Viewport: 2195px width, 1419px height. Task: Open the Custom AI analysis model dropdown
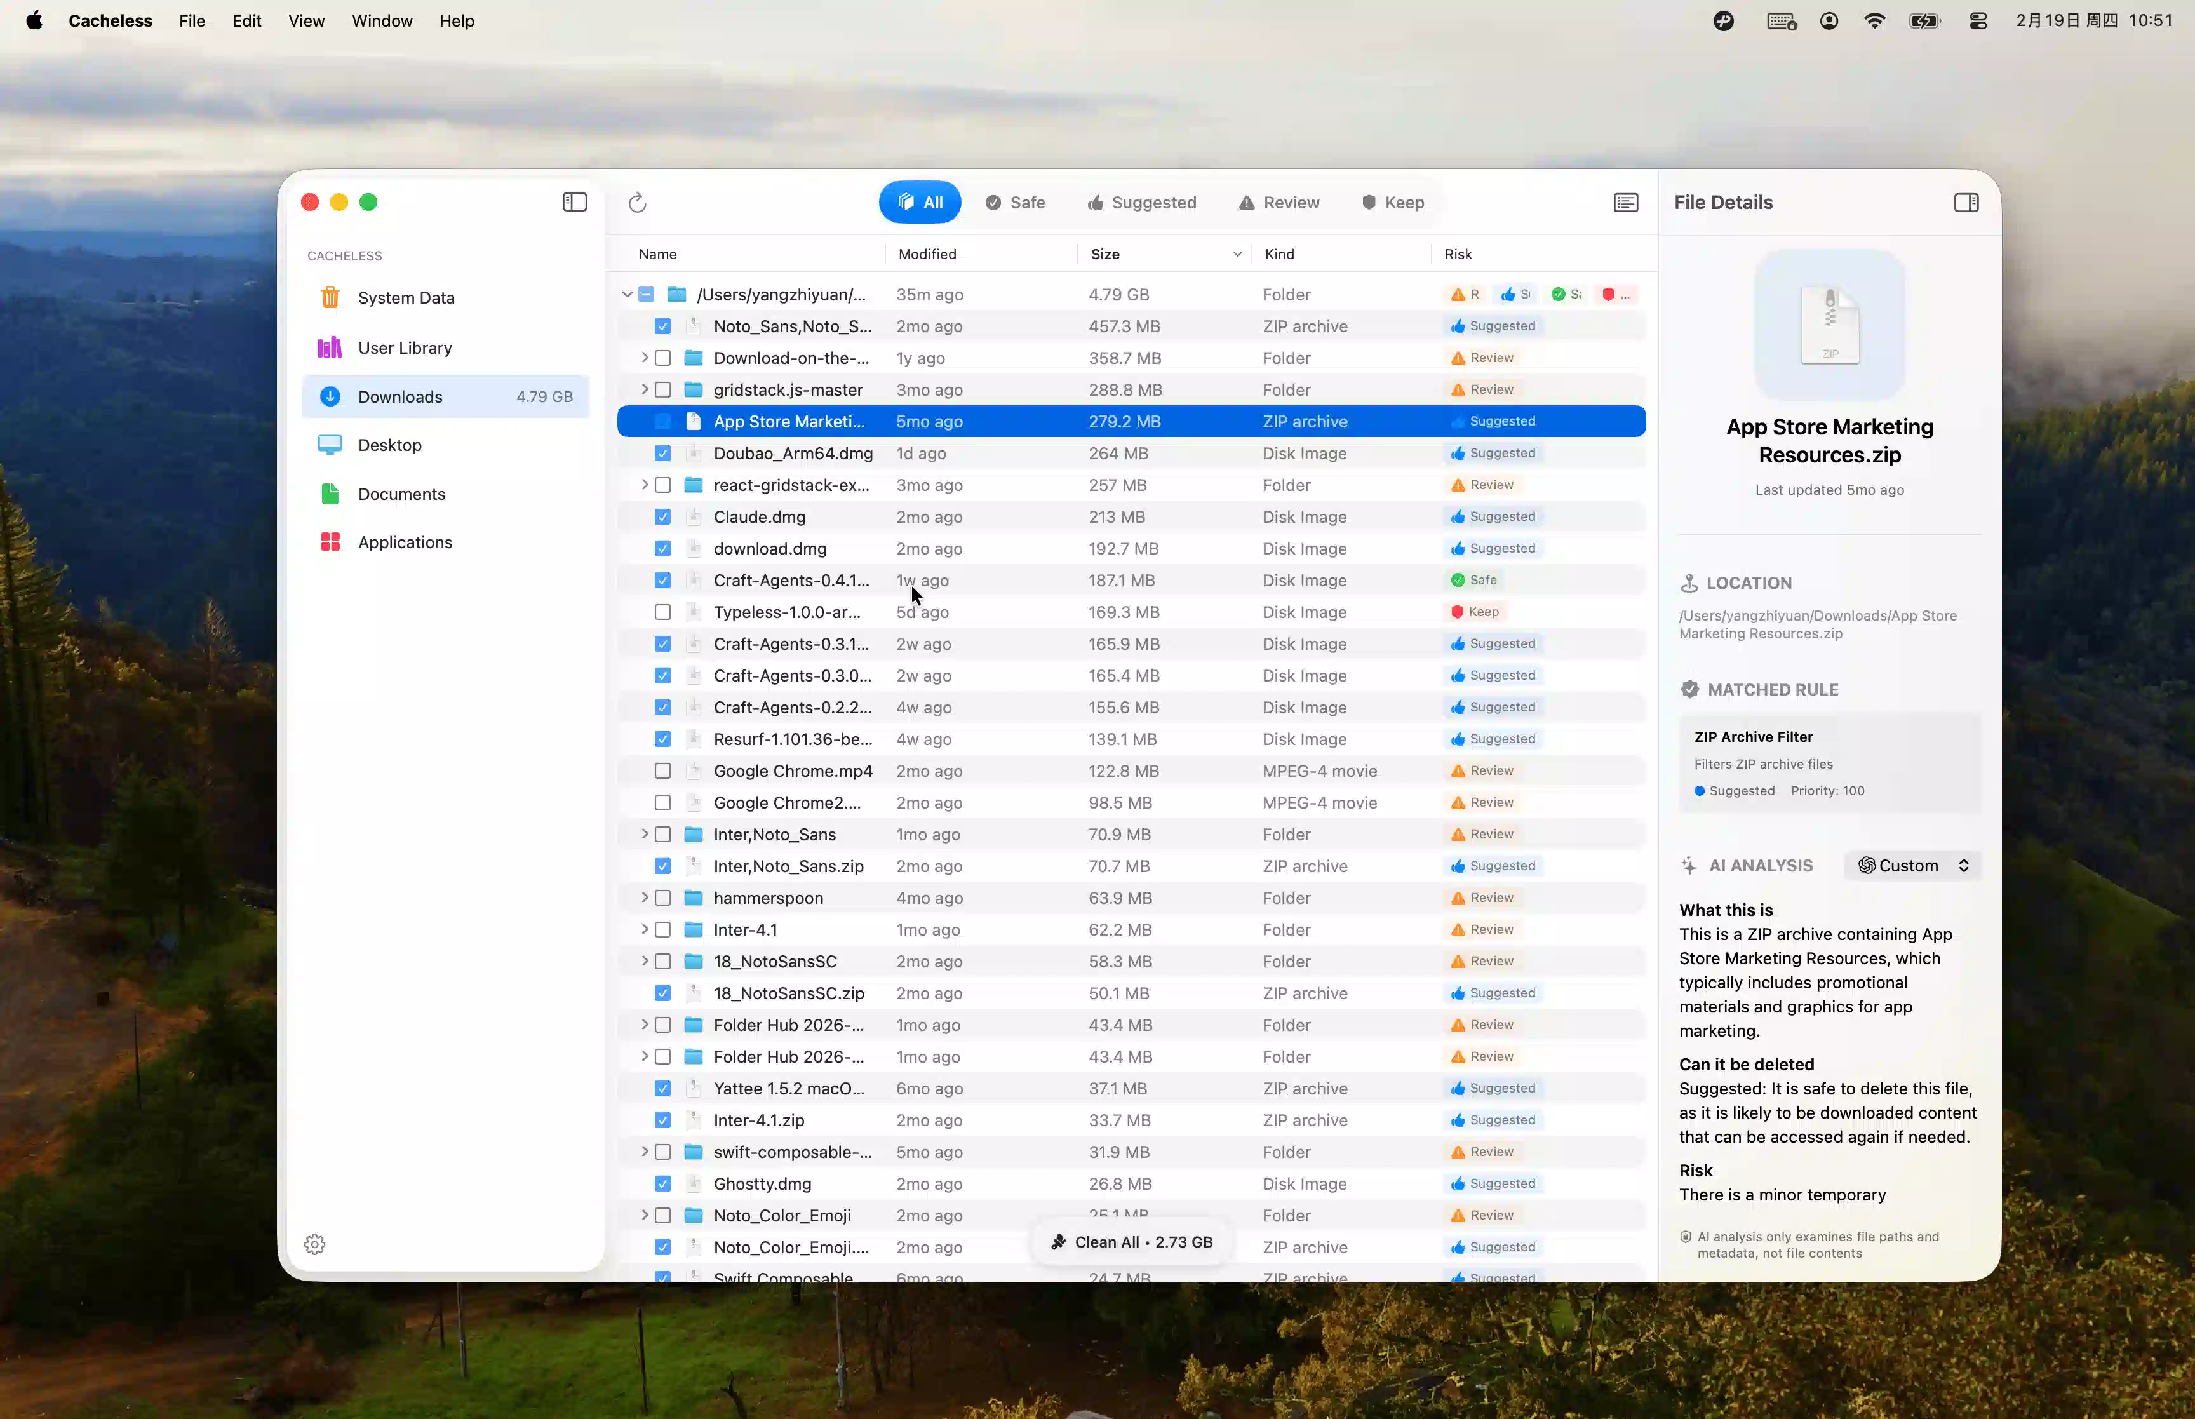coord(1912,865)
